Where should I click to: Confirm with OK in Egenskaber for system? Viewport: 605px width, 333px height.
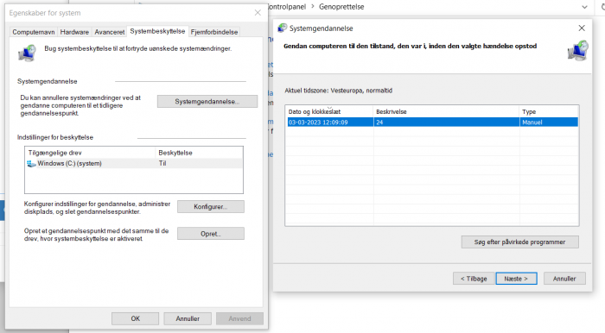(x=136, y=318)
